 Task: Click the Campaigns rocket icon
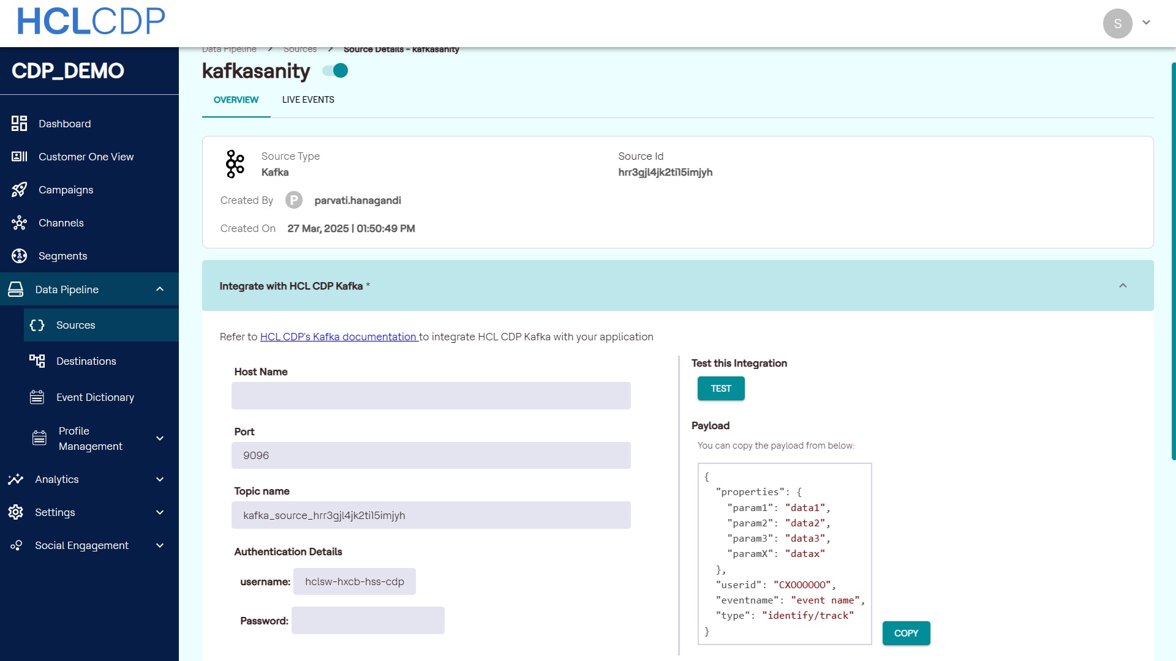(19, 190)
